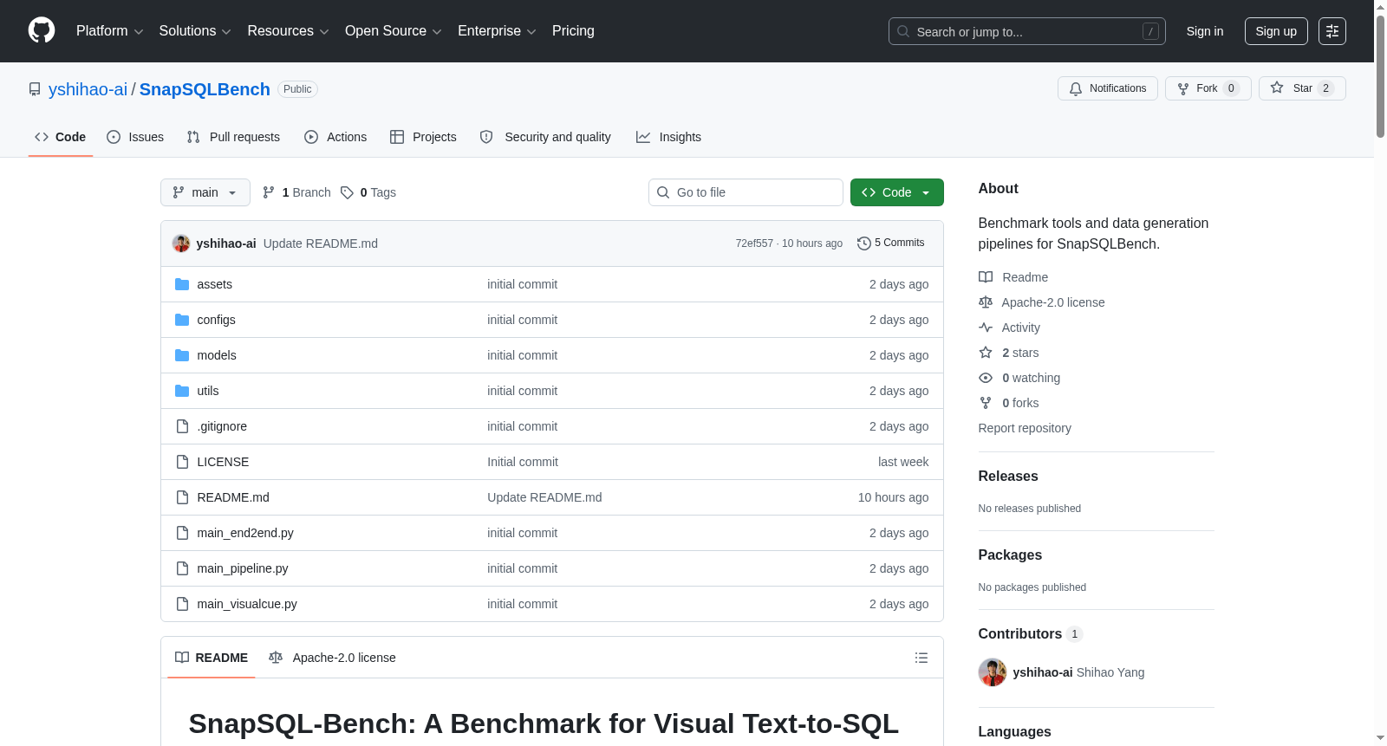Click the Search or jump to field
The width and height of the screenshot is (1387, 746).
tap(1026, 31)
